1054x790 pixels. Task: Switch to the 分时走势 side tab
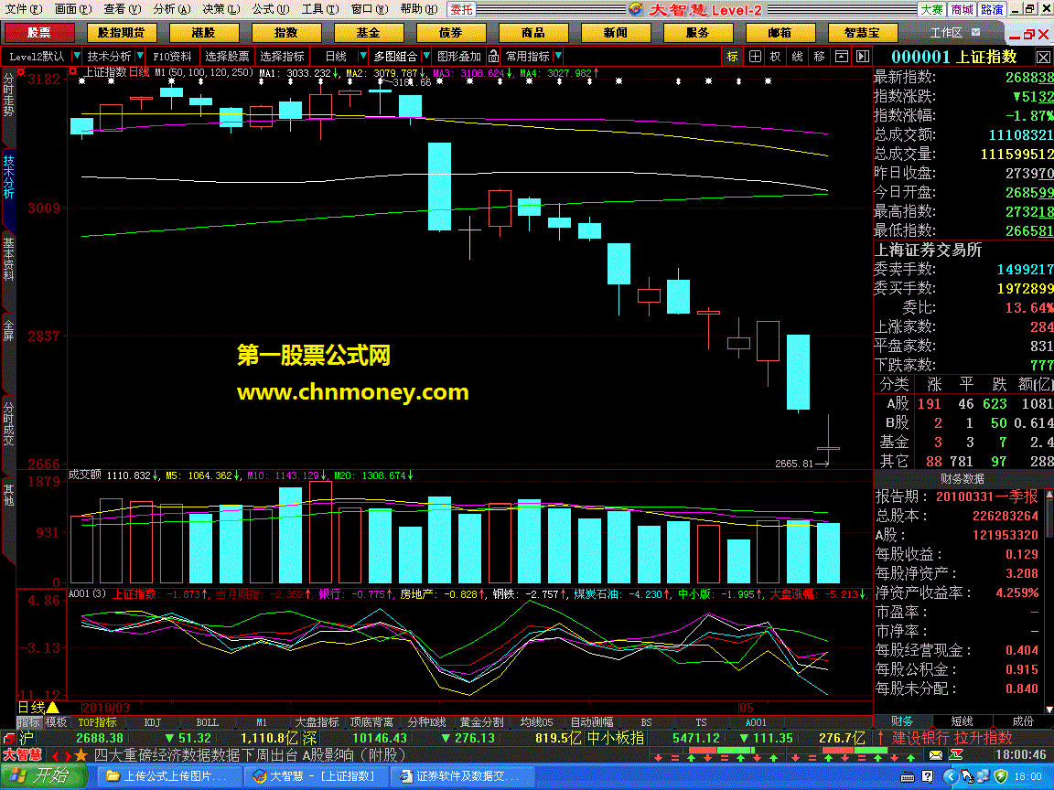click(x=8, y=95)
